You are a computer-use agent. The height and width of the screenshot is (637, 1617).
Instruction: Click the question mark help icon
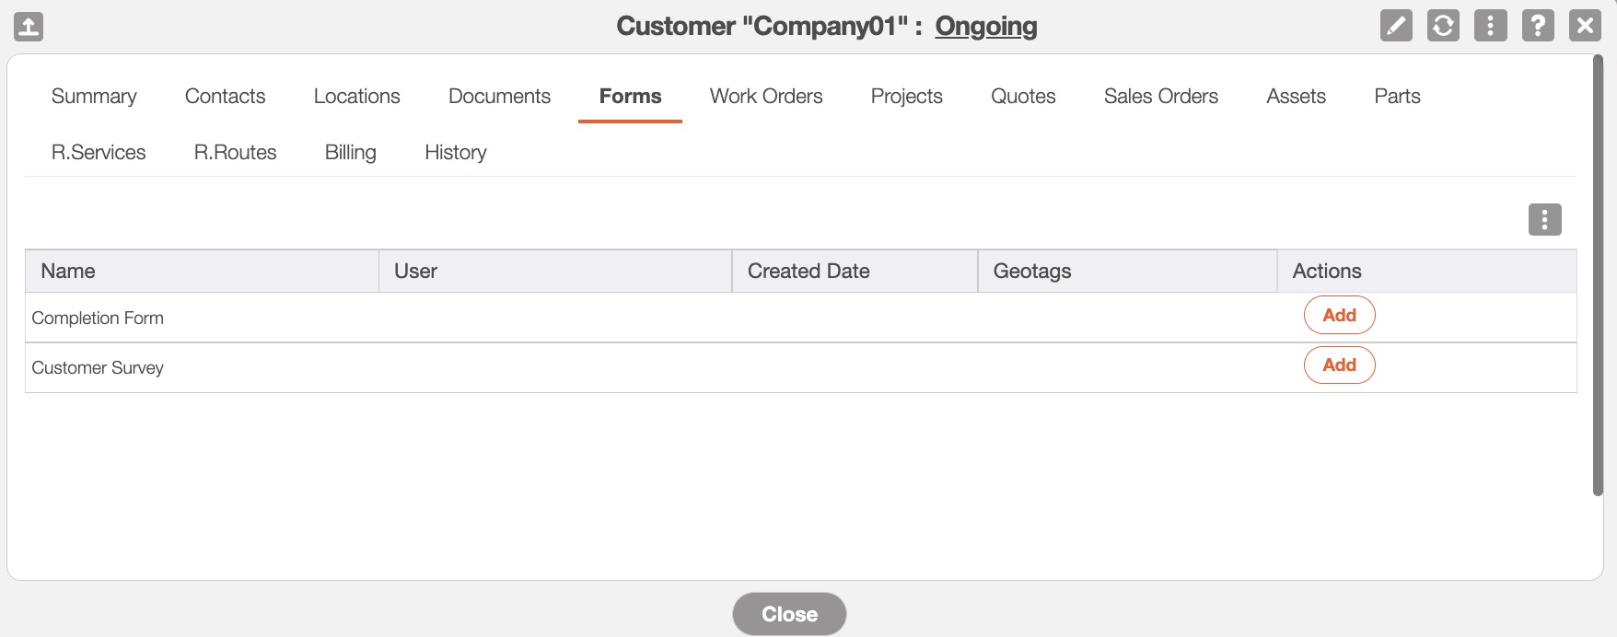[x=1537, y=26]
